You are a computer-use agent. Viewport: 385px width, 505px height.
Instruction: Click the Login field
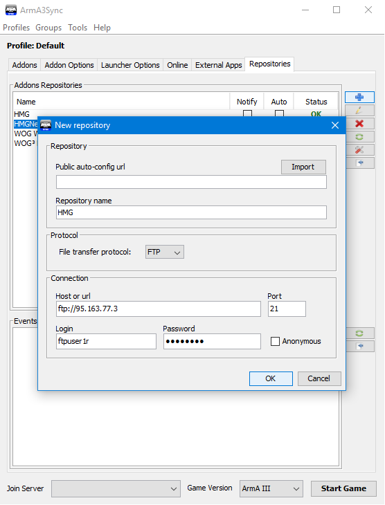tap(106, 341)
